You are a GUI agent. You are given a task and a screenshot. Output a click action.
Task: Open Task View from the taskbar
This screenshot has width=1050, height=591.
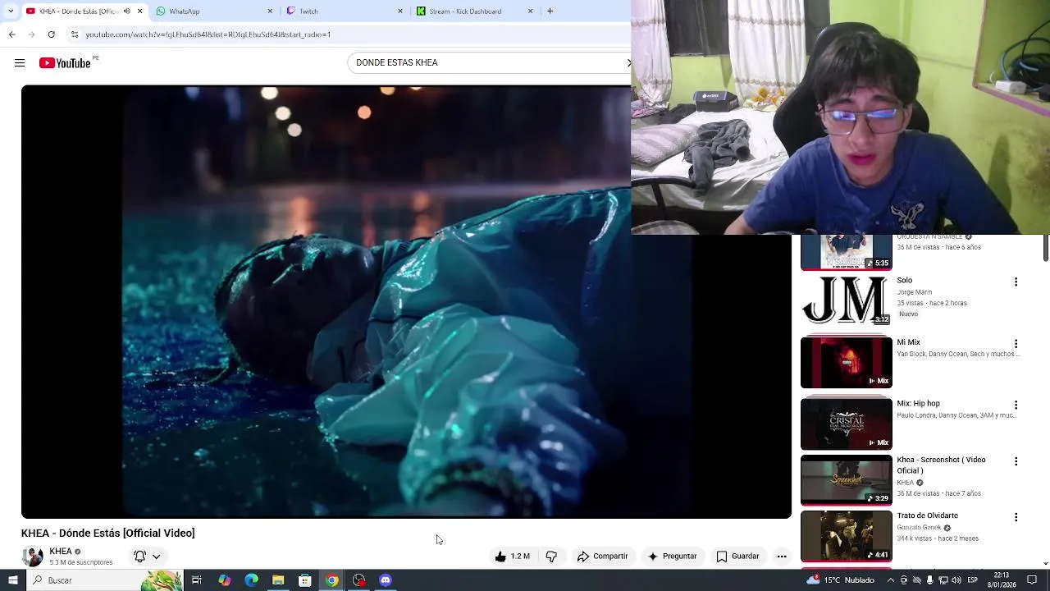tap(197, 580)
